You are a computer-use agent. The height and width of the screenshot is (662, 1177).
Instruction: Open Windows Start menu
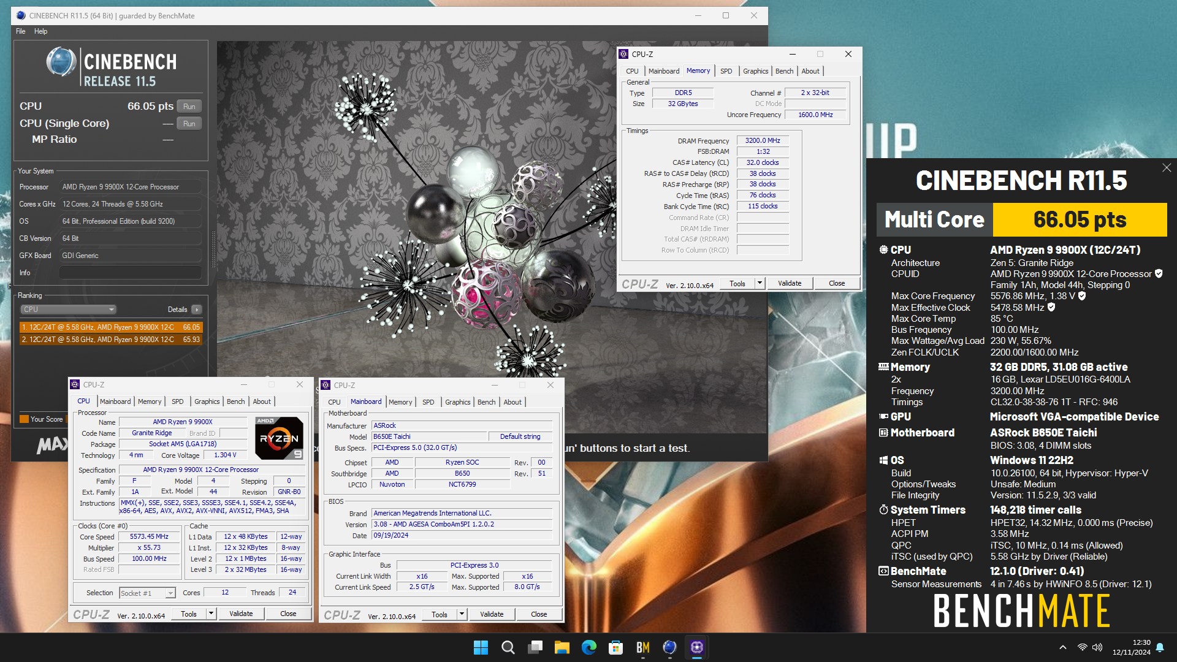coord(481,647)
